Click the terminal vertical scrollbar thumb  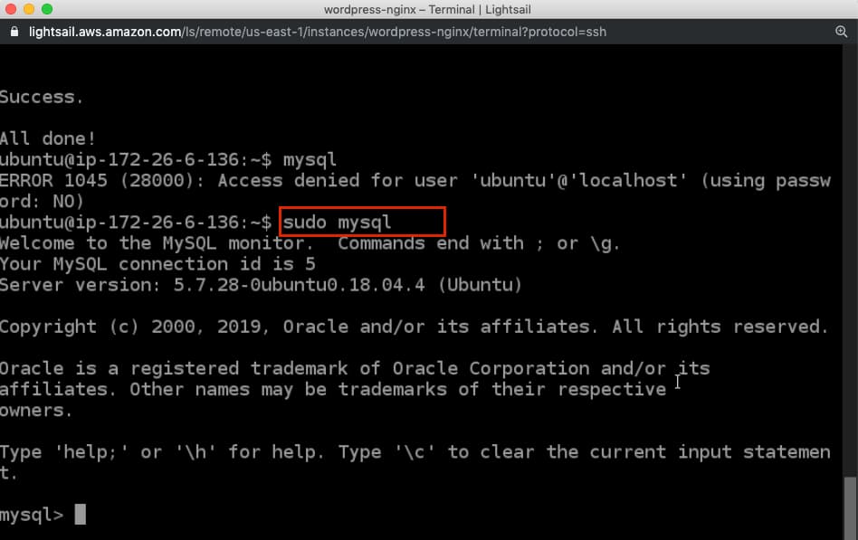click(850, 507)
